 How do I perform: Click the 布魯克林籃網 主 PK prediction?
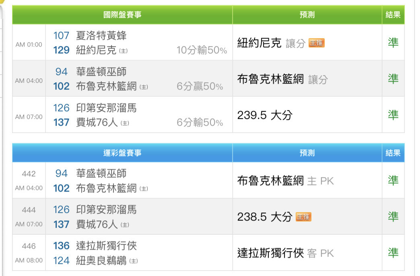pyautogui.click(x=286, y=181)
